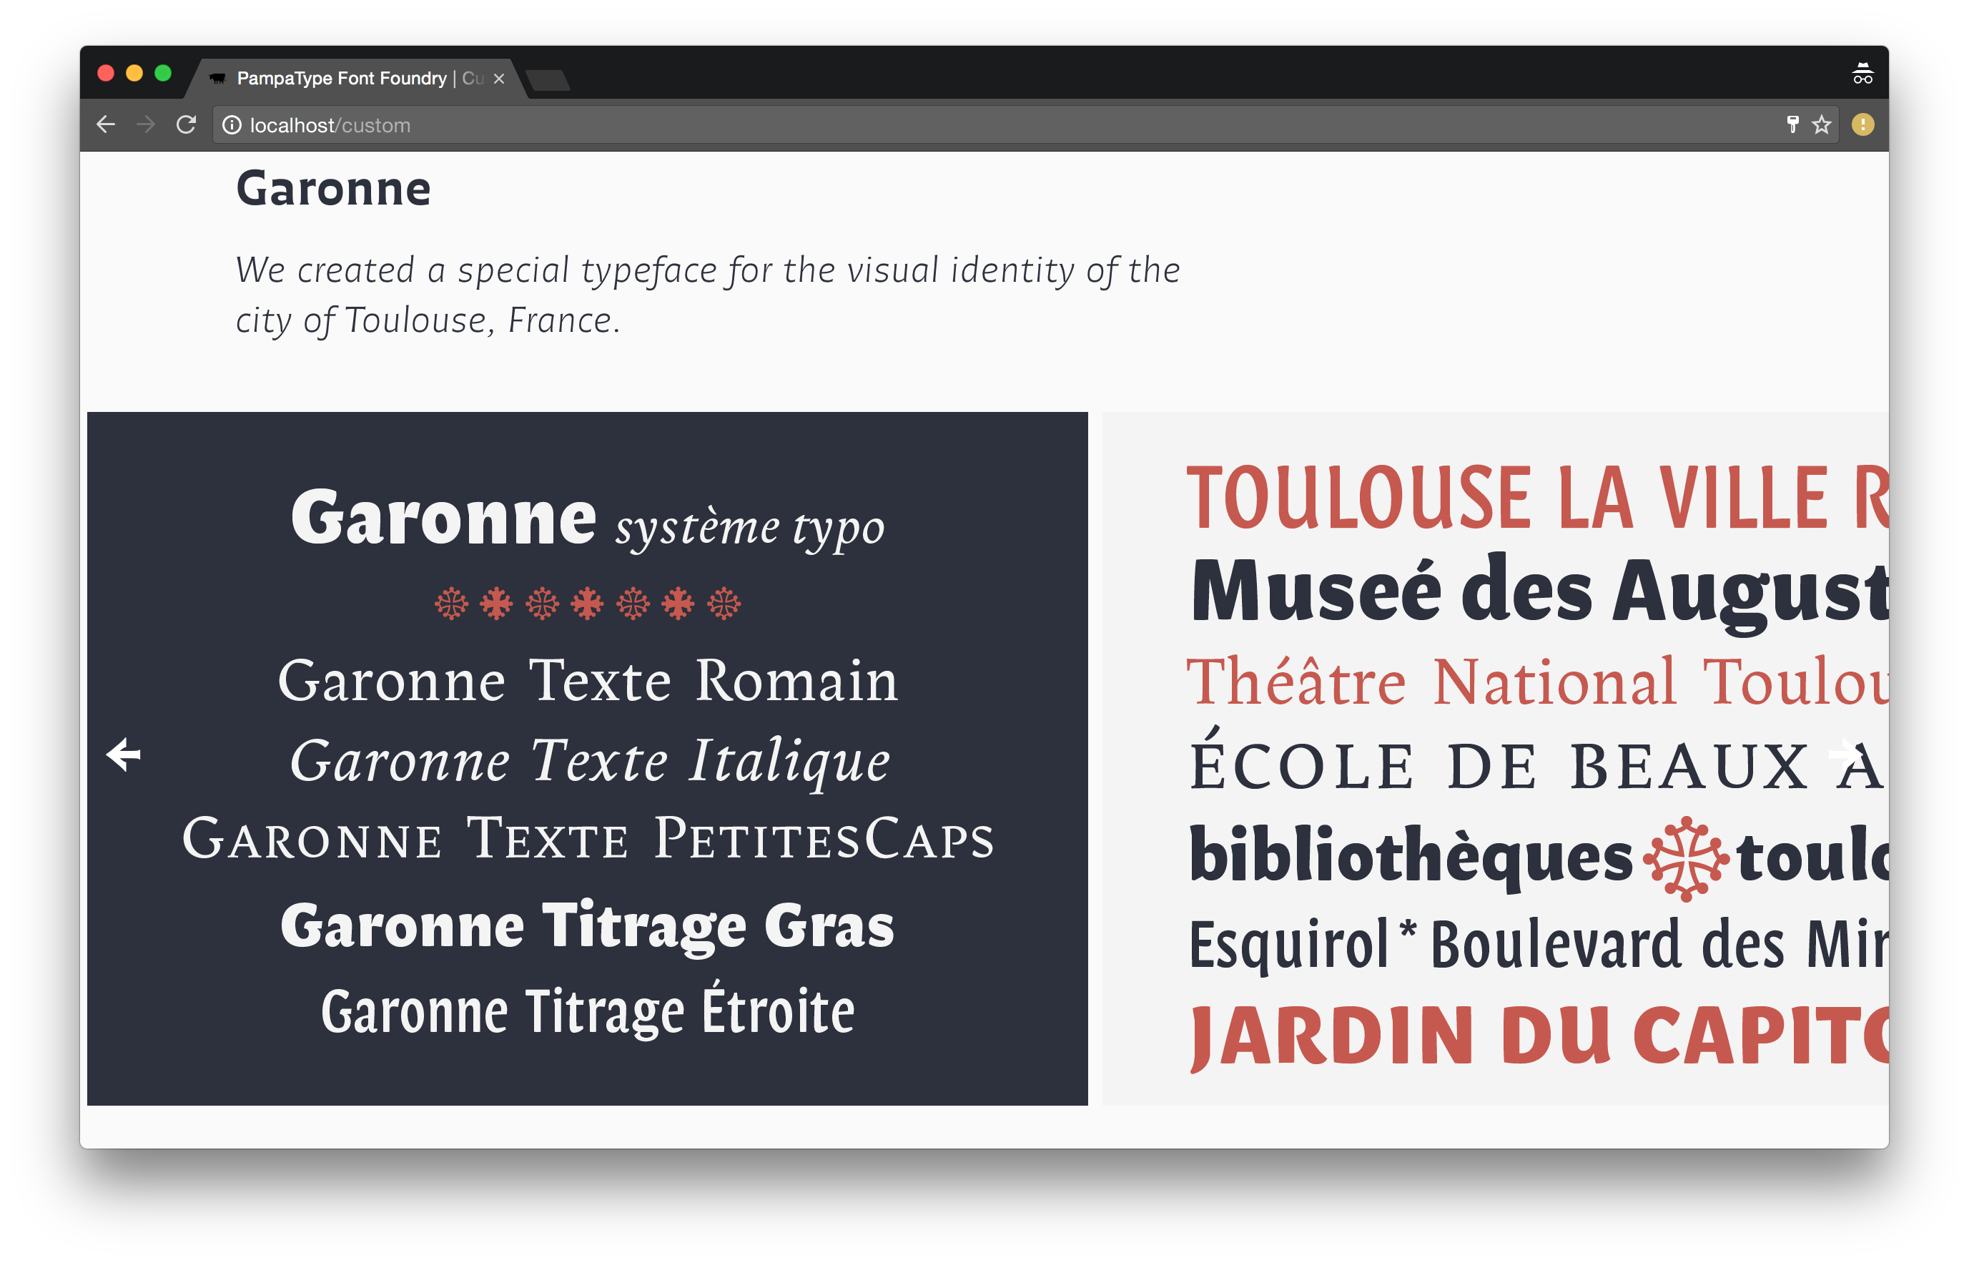The width and height of the screenshot is (1969, 1263).
Task: Click the text 'Garonne Texte Romain'
Action: [588, 681]
